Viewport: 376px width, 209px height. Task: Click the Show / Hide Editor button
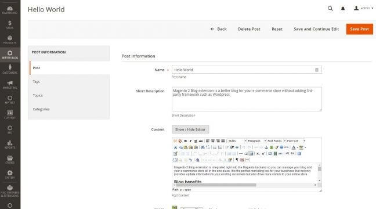190,129
